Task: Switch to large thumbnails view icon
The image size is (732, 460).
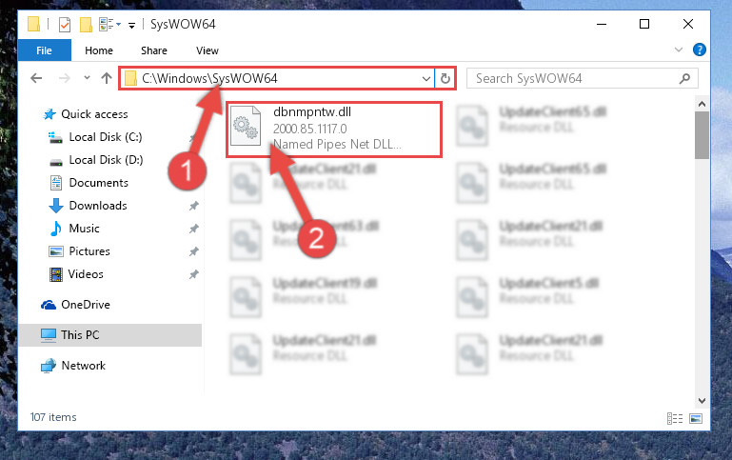Action: 696,418
